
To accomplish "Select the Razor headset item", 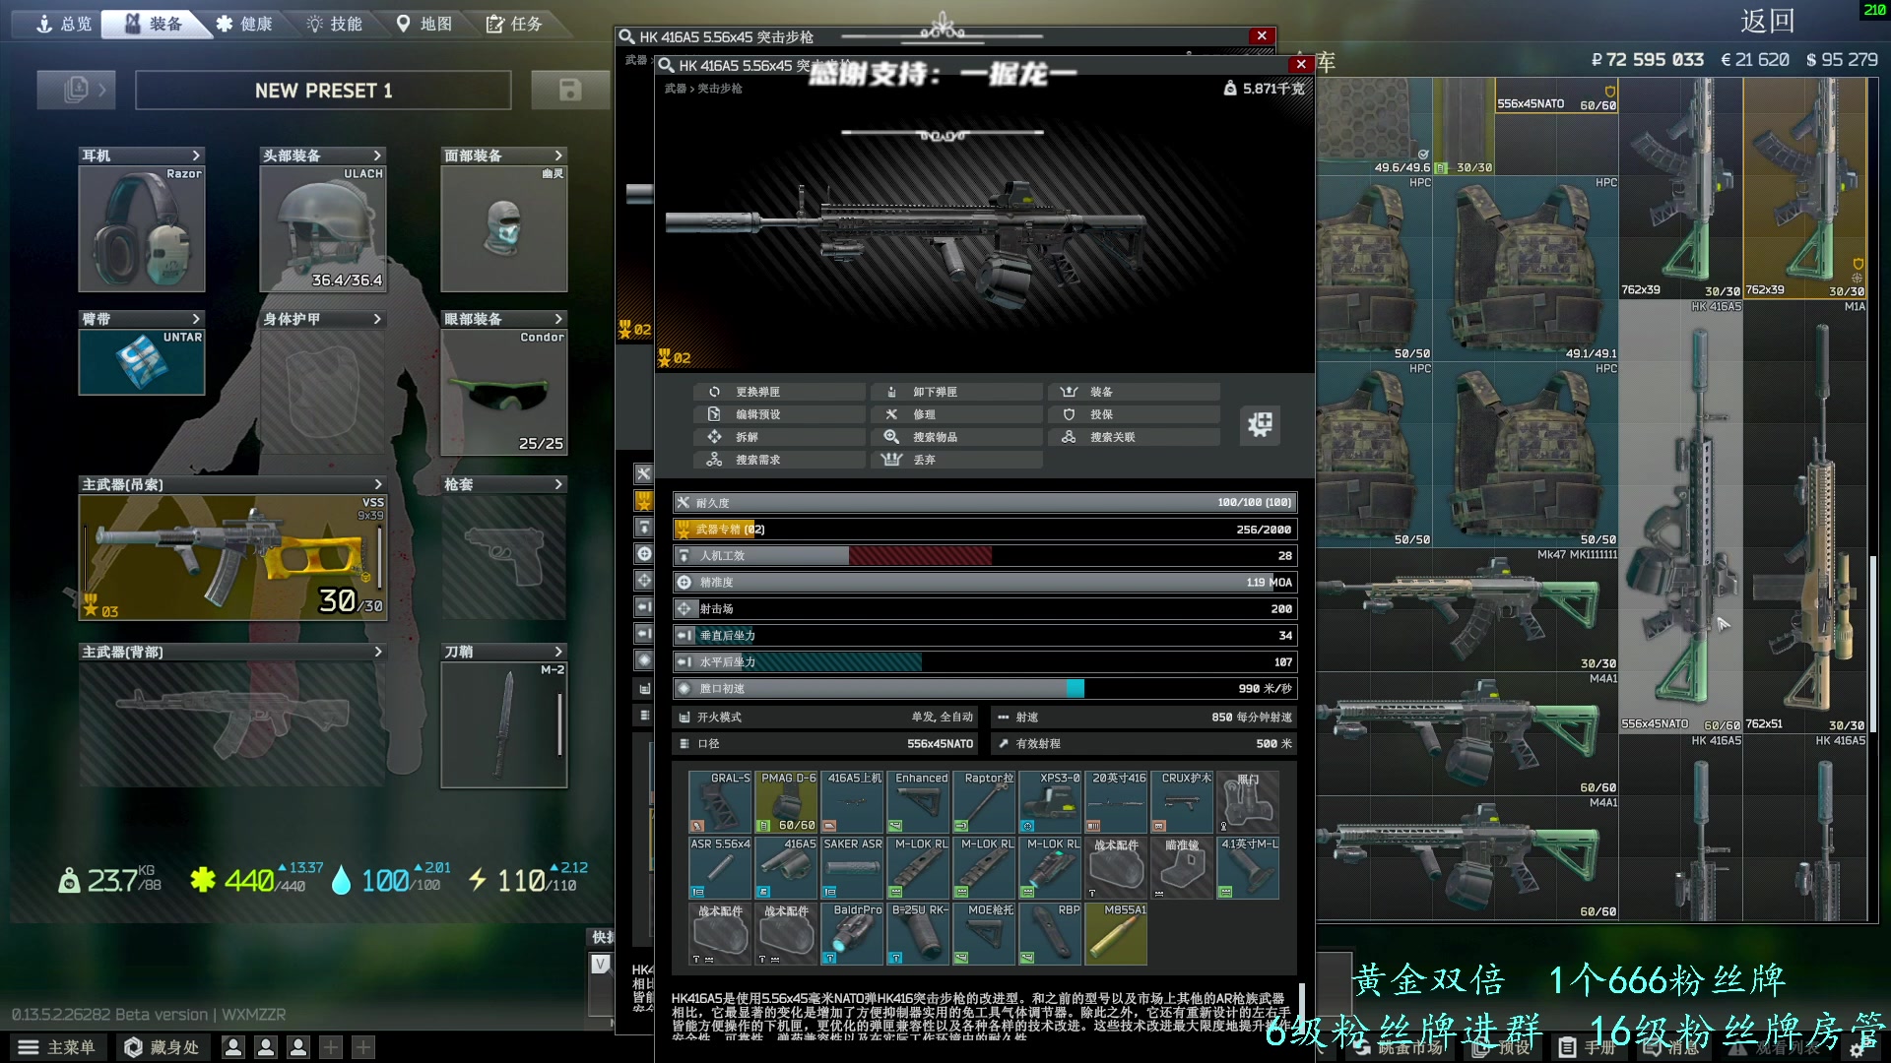I will click(142, 228).
